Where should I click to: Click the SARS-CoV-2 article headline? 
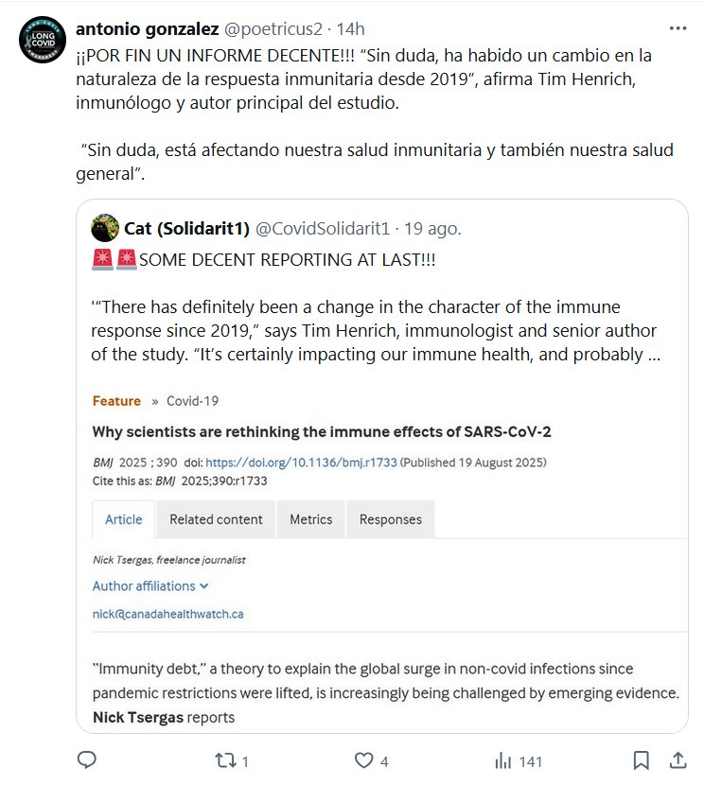click(322, 432)
